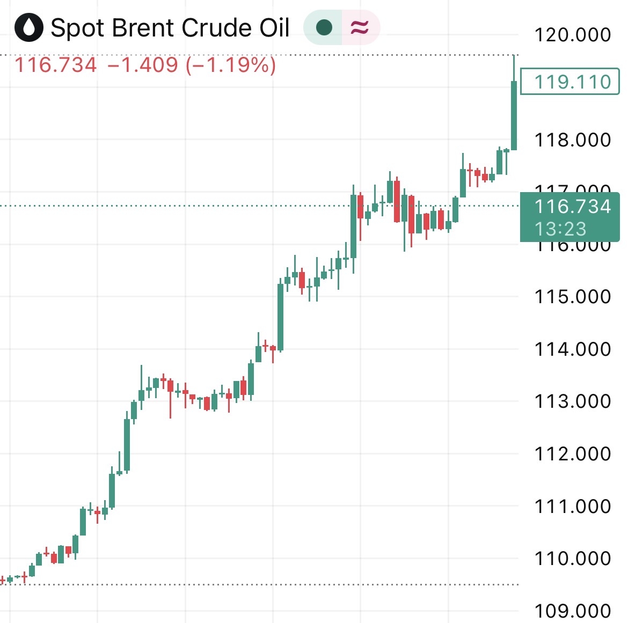Select the outlined 119.110 price label
628x623 pixels.
569,82
